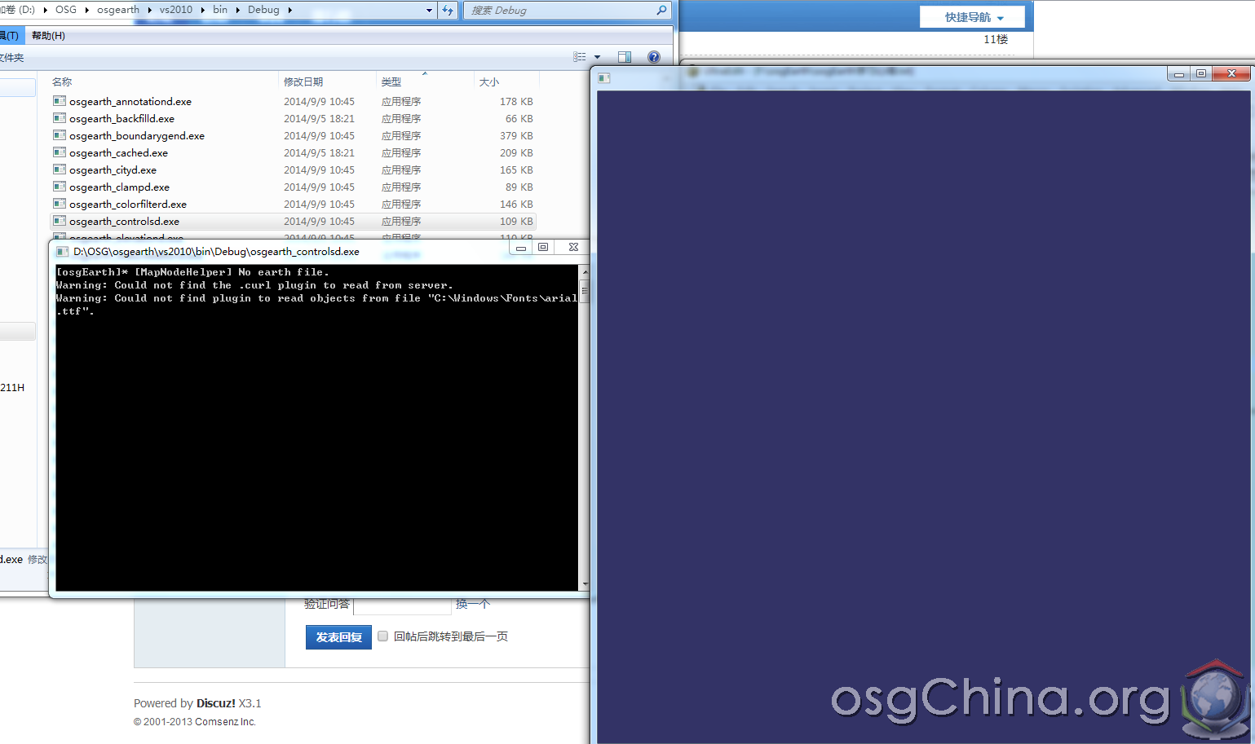Go to vs2010 folder in breadcrumb
The height and width of the screenshot is (744, 1255).
coord(176,10)
